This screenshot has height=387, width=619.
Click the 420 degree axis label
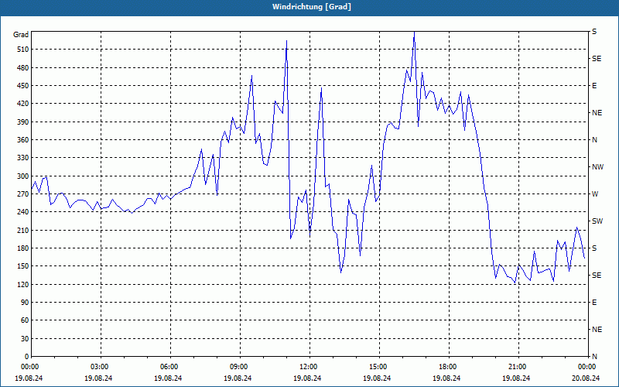23,104
